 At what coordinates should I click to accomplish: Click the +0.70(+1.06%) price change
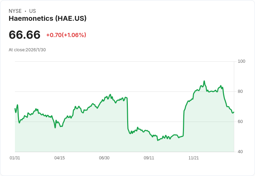tap(66, 35)
